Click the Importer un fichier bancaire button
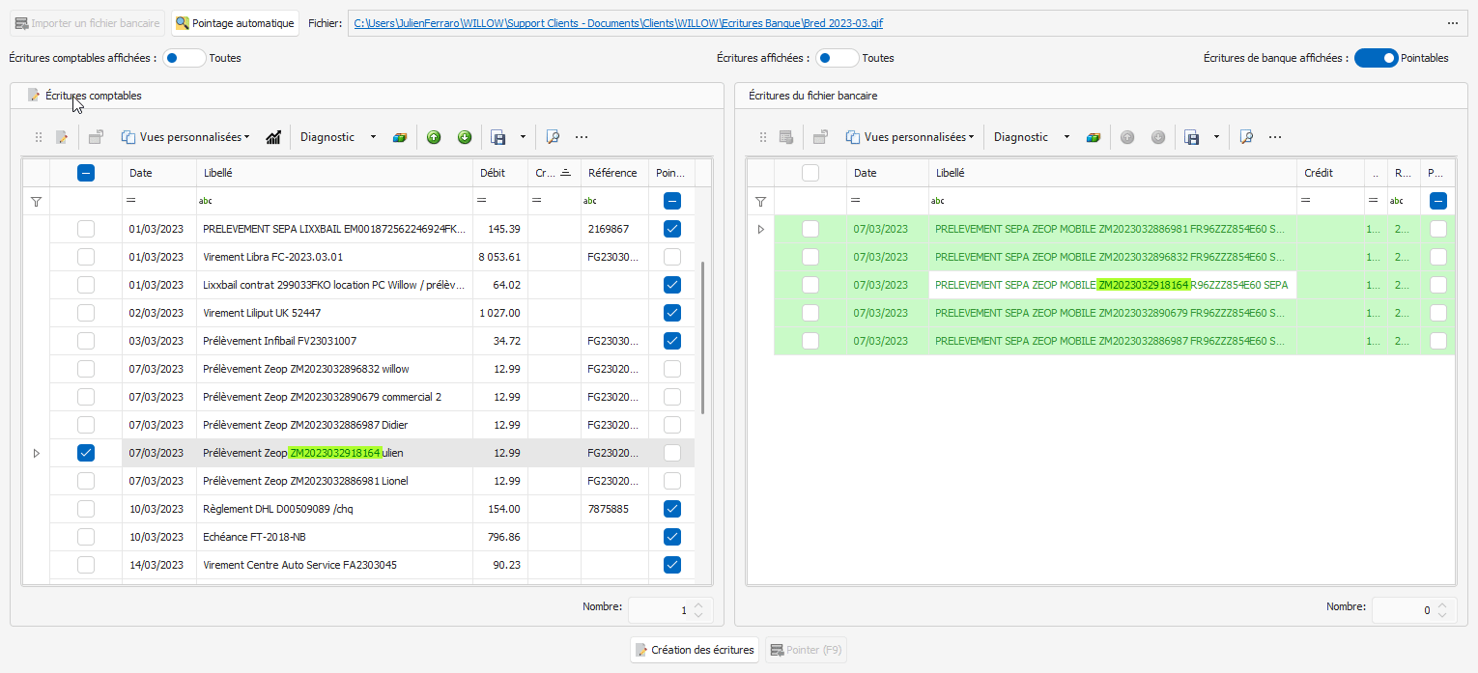 87,23
